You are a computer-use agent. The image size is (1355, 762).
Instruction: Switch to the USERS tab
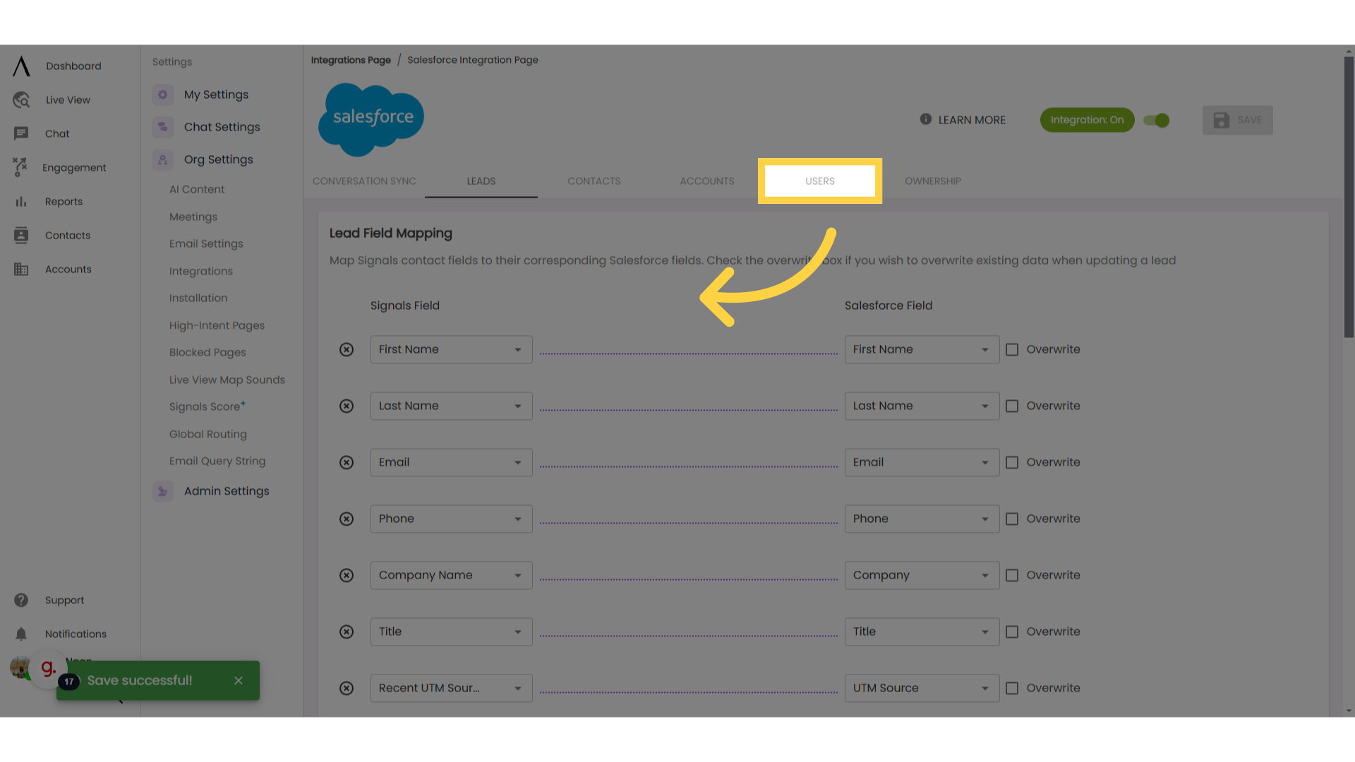coord(819,181)
